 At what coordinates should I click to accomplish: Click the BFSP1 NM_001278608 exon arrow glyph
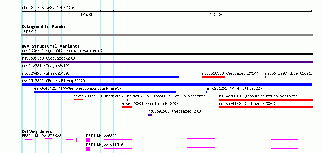(x=75, y=140)
